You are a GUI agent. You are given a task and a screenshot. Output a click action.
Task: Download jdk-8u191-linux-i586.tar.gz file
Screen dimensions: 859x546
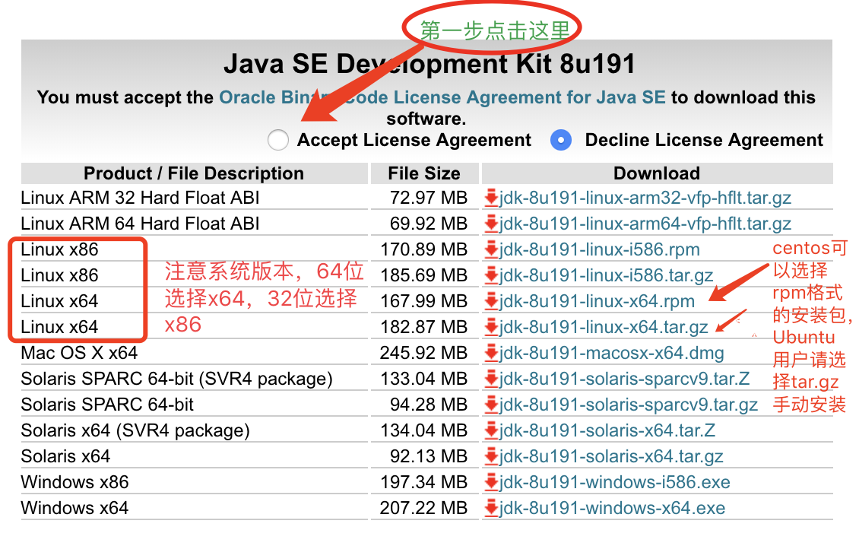point(606,275)
